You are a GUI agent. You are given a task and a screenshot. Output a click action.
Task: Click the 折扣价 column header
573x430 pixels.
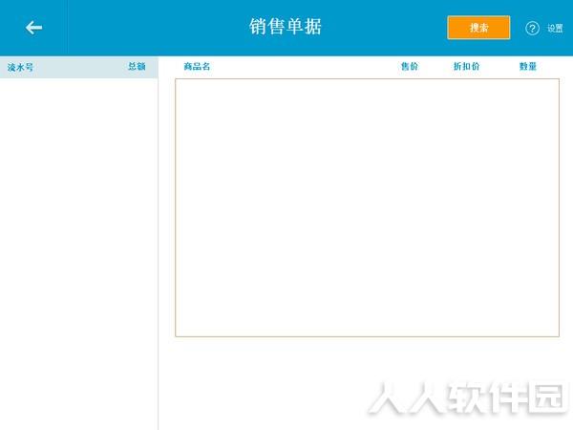click(x=467, y=66)
